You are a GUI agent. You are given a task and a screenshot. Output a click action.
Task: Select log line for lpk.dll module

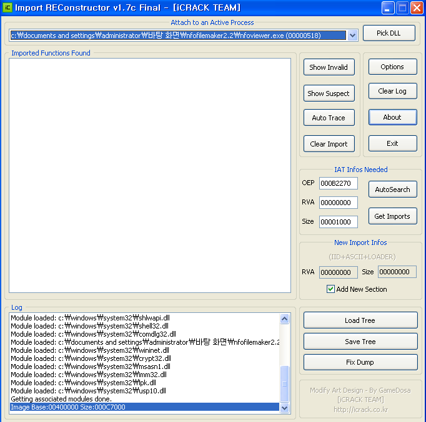point(144,383)
